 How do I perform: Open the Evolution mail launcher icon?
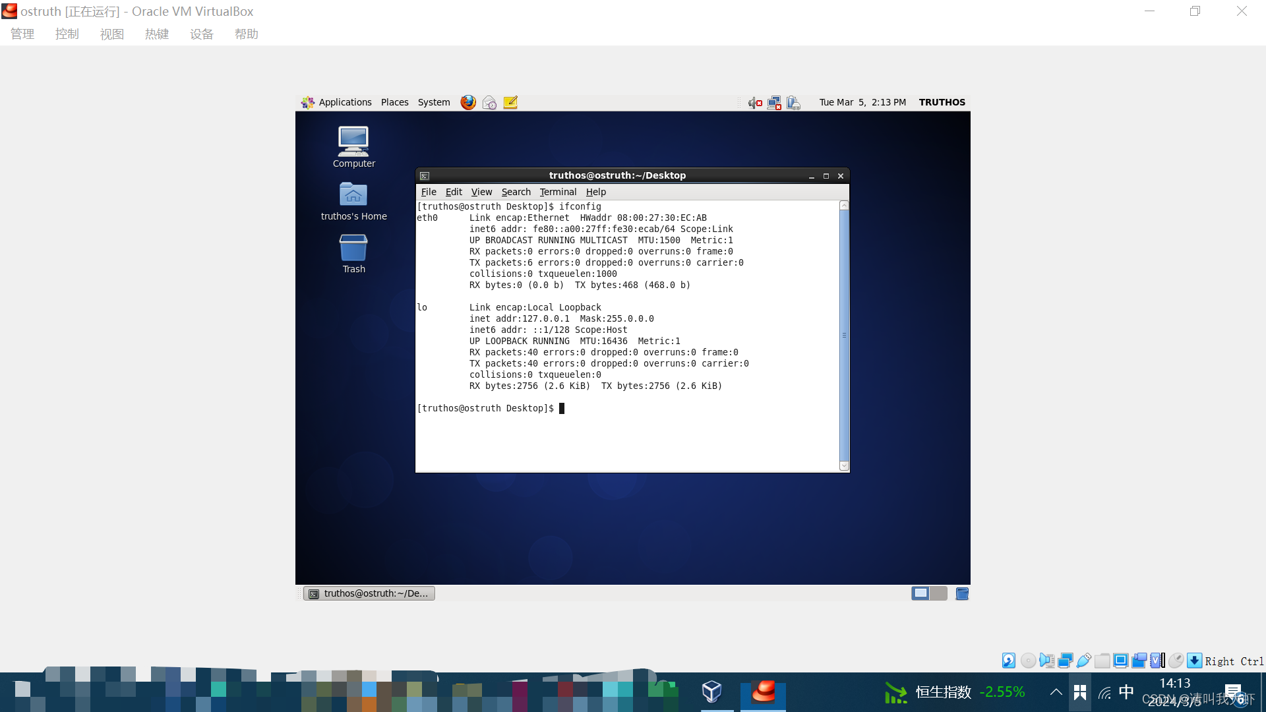489,102
